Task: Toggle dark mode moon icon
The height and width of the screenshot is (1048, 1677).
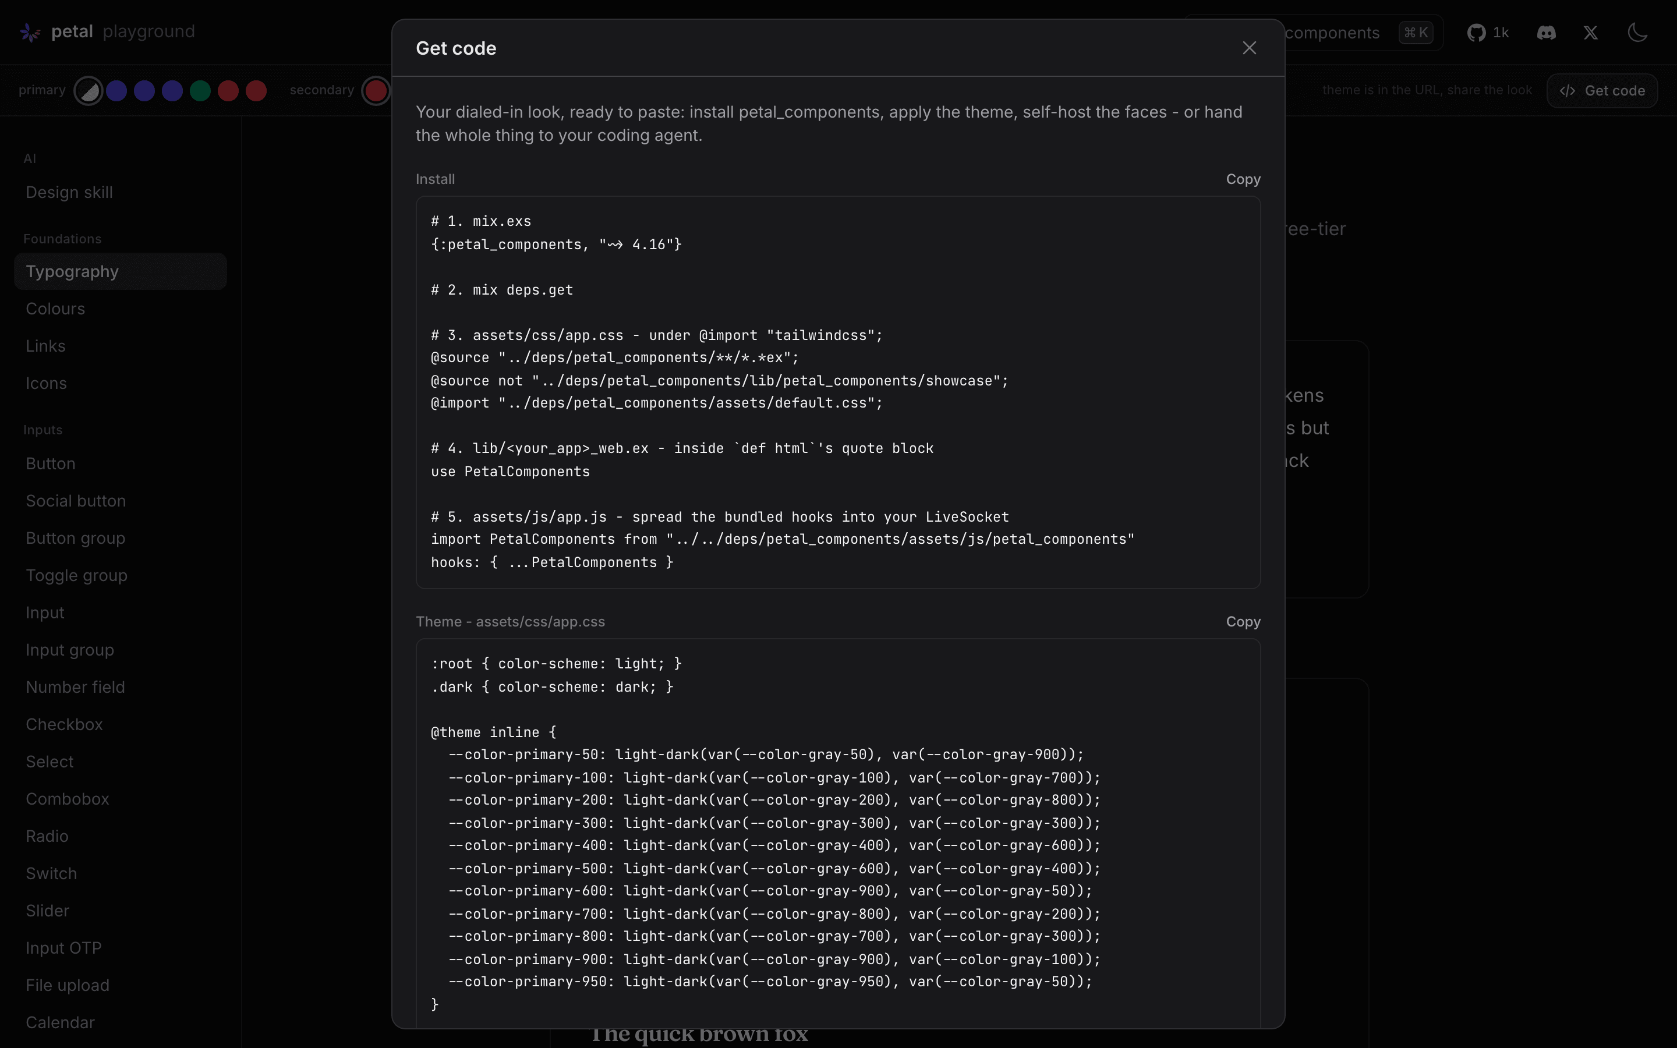Action: point(1637,33)
